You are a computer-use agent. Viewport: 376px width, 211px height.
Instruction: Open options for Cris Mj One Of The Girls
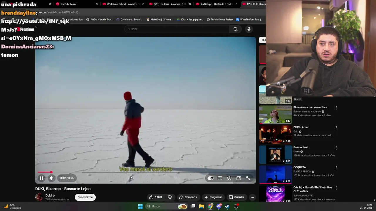(336, 188)
